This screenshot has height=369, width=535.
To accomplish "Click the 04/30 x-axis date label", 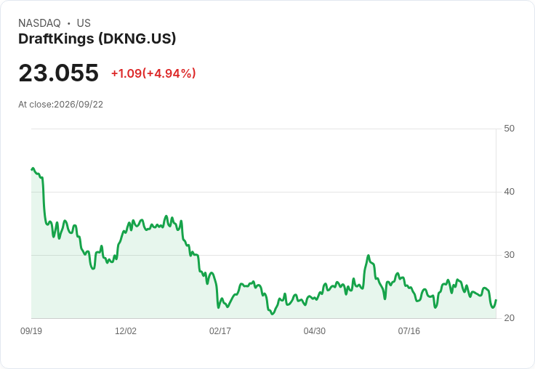I will pyautogui.click(x=314, y=331).
